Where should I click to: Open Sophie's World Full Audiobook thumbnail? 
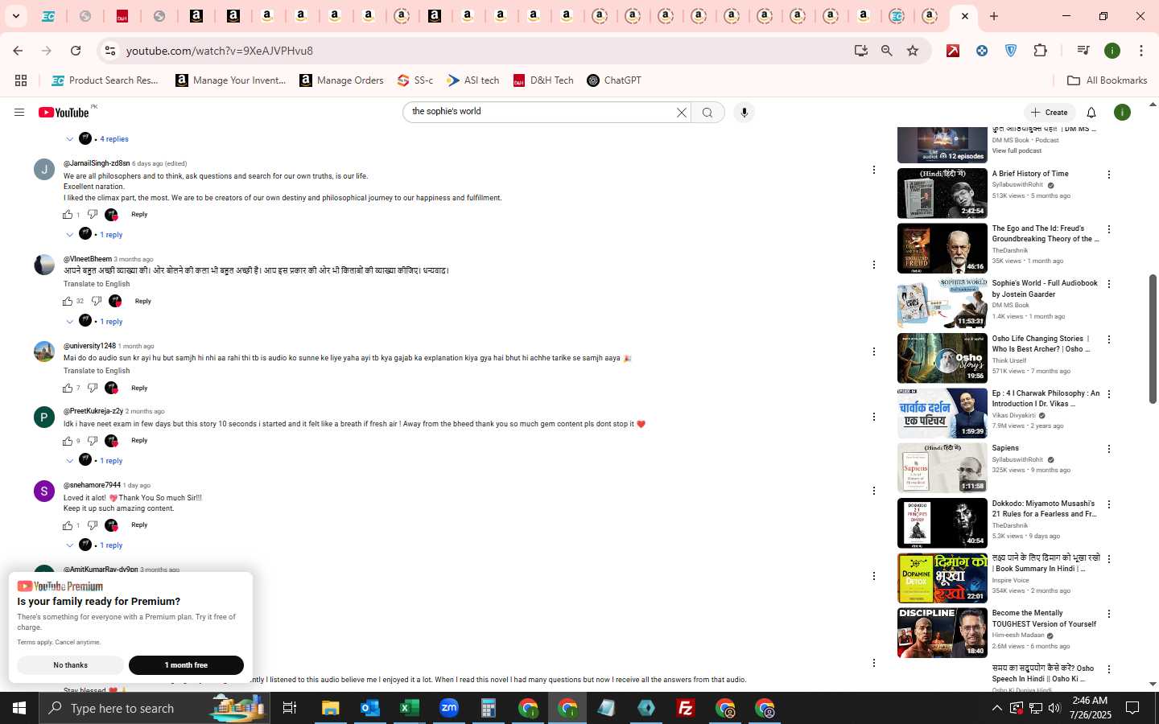(x=942, y=303)
